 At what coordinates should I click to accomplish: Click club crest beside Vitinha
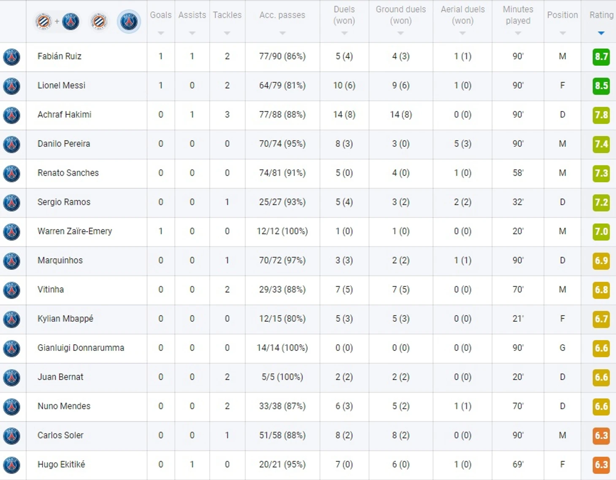click(12, 290)
